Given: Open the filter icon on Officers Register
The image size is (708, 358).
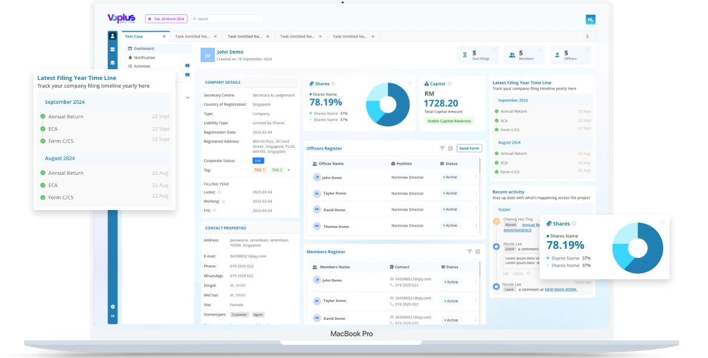Looking at the screenshot, I should tap(442, 148).
